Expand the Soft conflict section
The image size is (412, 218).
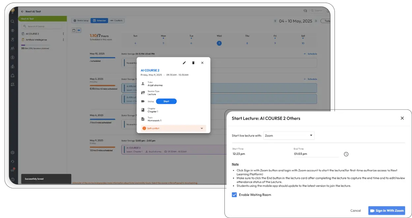[202, 128]
